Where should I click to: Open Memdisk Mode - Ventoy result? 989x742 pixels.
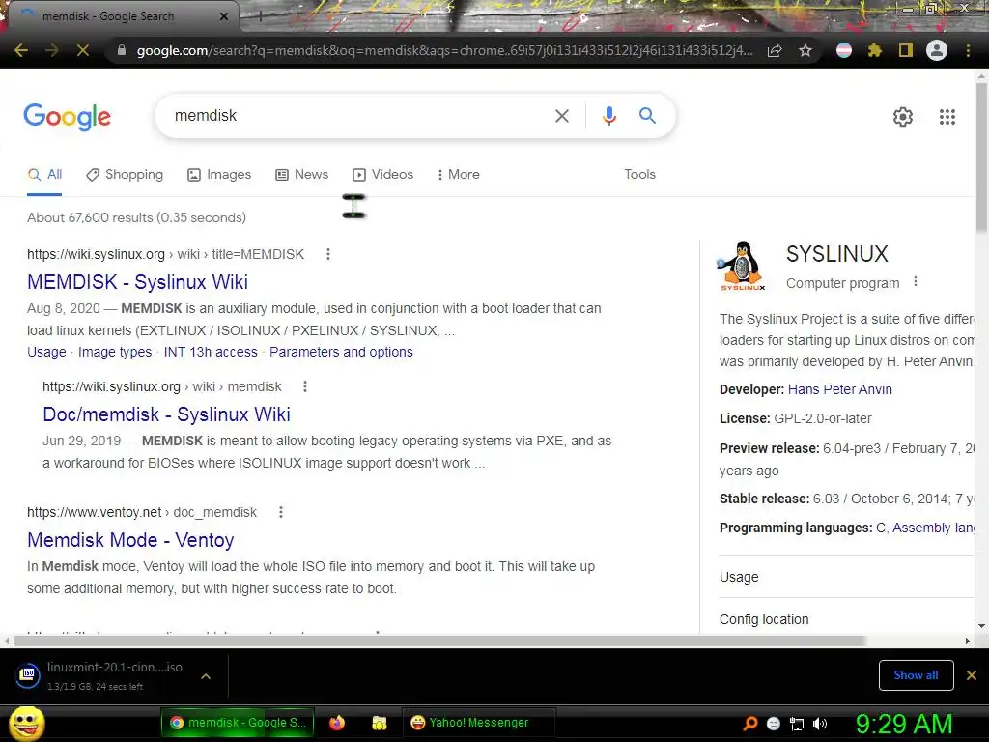130,540
